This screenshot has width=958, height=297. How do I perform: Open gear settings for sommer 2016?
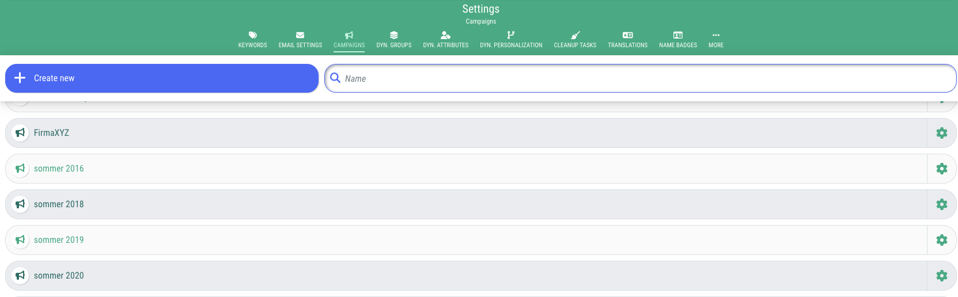(942, 169)
